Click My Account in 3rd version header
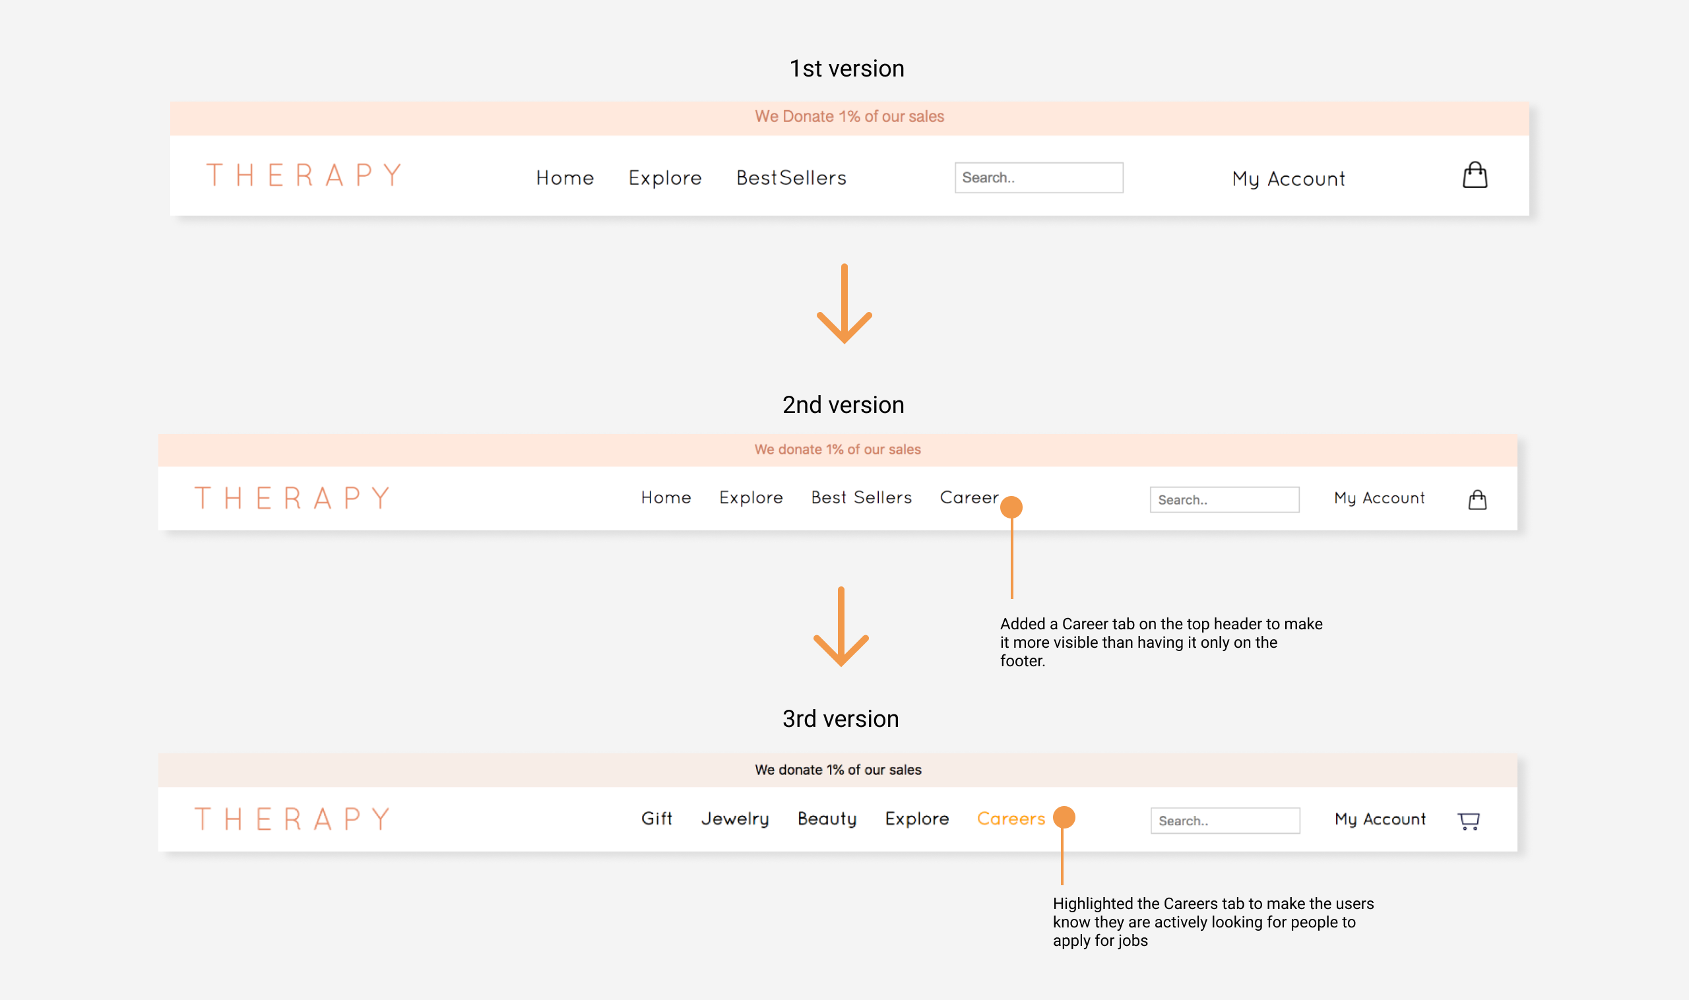 tap(1380, 819)
